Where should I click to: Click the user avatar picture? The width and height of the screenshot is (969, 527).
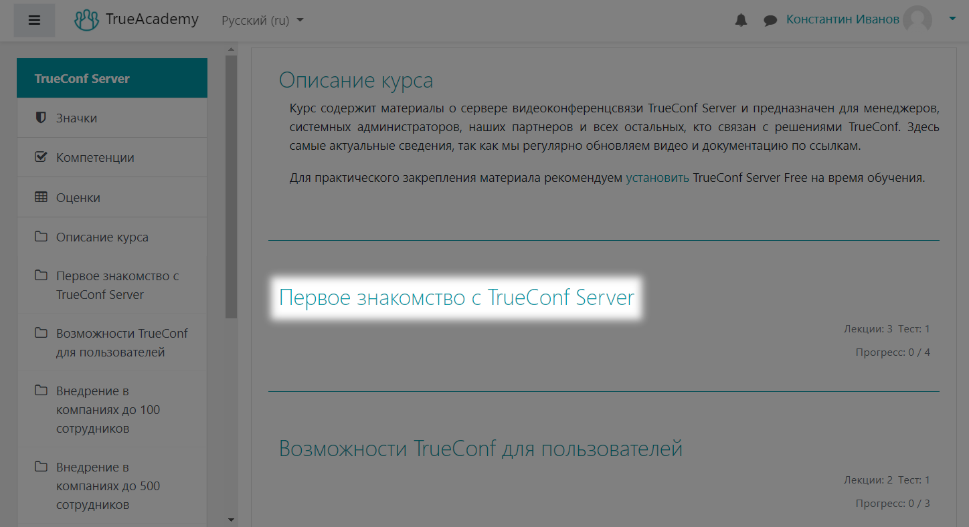[x=917, y=20]
